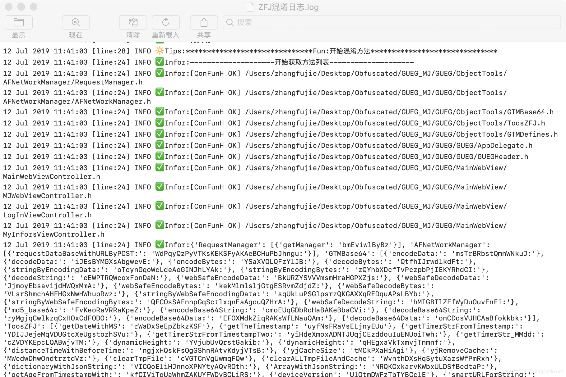
Task: Click the 现在 jump-to-now icon
Action: pyautogui.click(x=76, y=22)
